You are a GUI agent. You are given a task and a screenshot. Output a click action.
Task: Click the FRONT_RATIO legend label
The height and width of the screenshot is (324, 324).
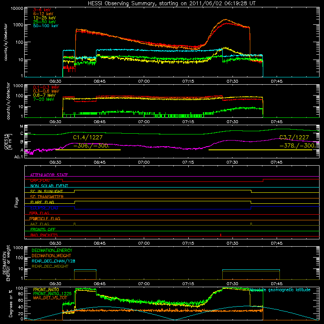click(x=46, y=290)
